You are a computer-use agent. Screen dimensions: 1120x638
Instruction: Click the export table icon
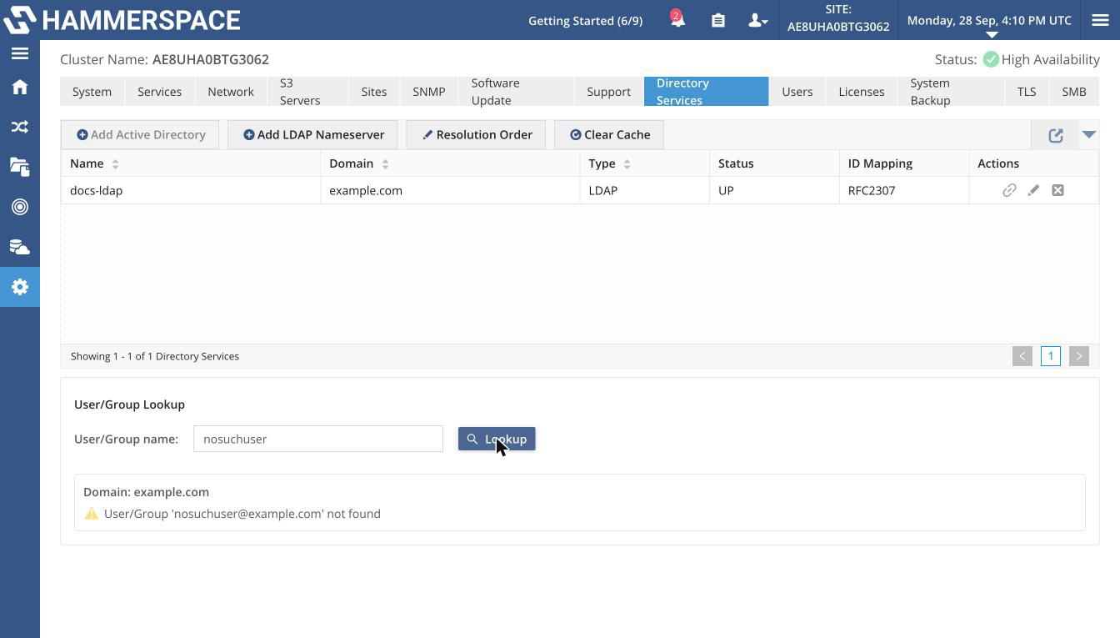[1056, 135]
